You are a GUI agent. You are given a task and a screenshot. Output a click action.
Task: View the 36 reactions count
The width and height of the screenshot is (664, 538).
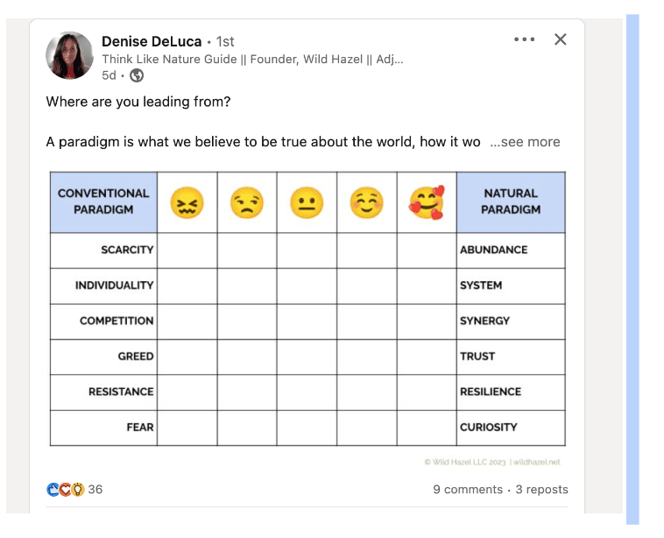(95, 489)
